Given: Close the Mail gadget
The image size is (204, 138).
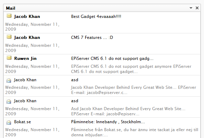Looking at the screenshot, I should (197, 8).
